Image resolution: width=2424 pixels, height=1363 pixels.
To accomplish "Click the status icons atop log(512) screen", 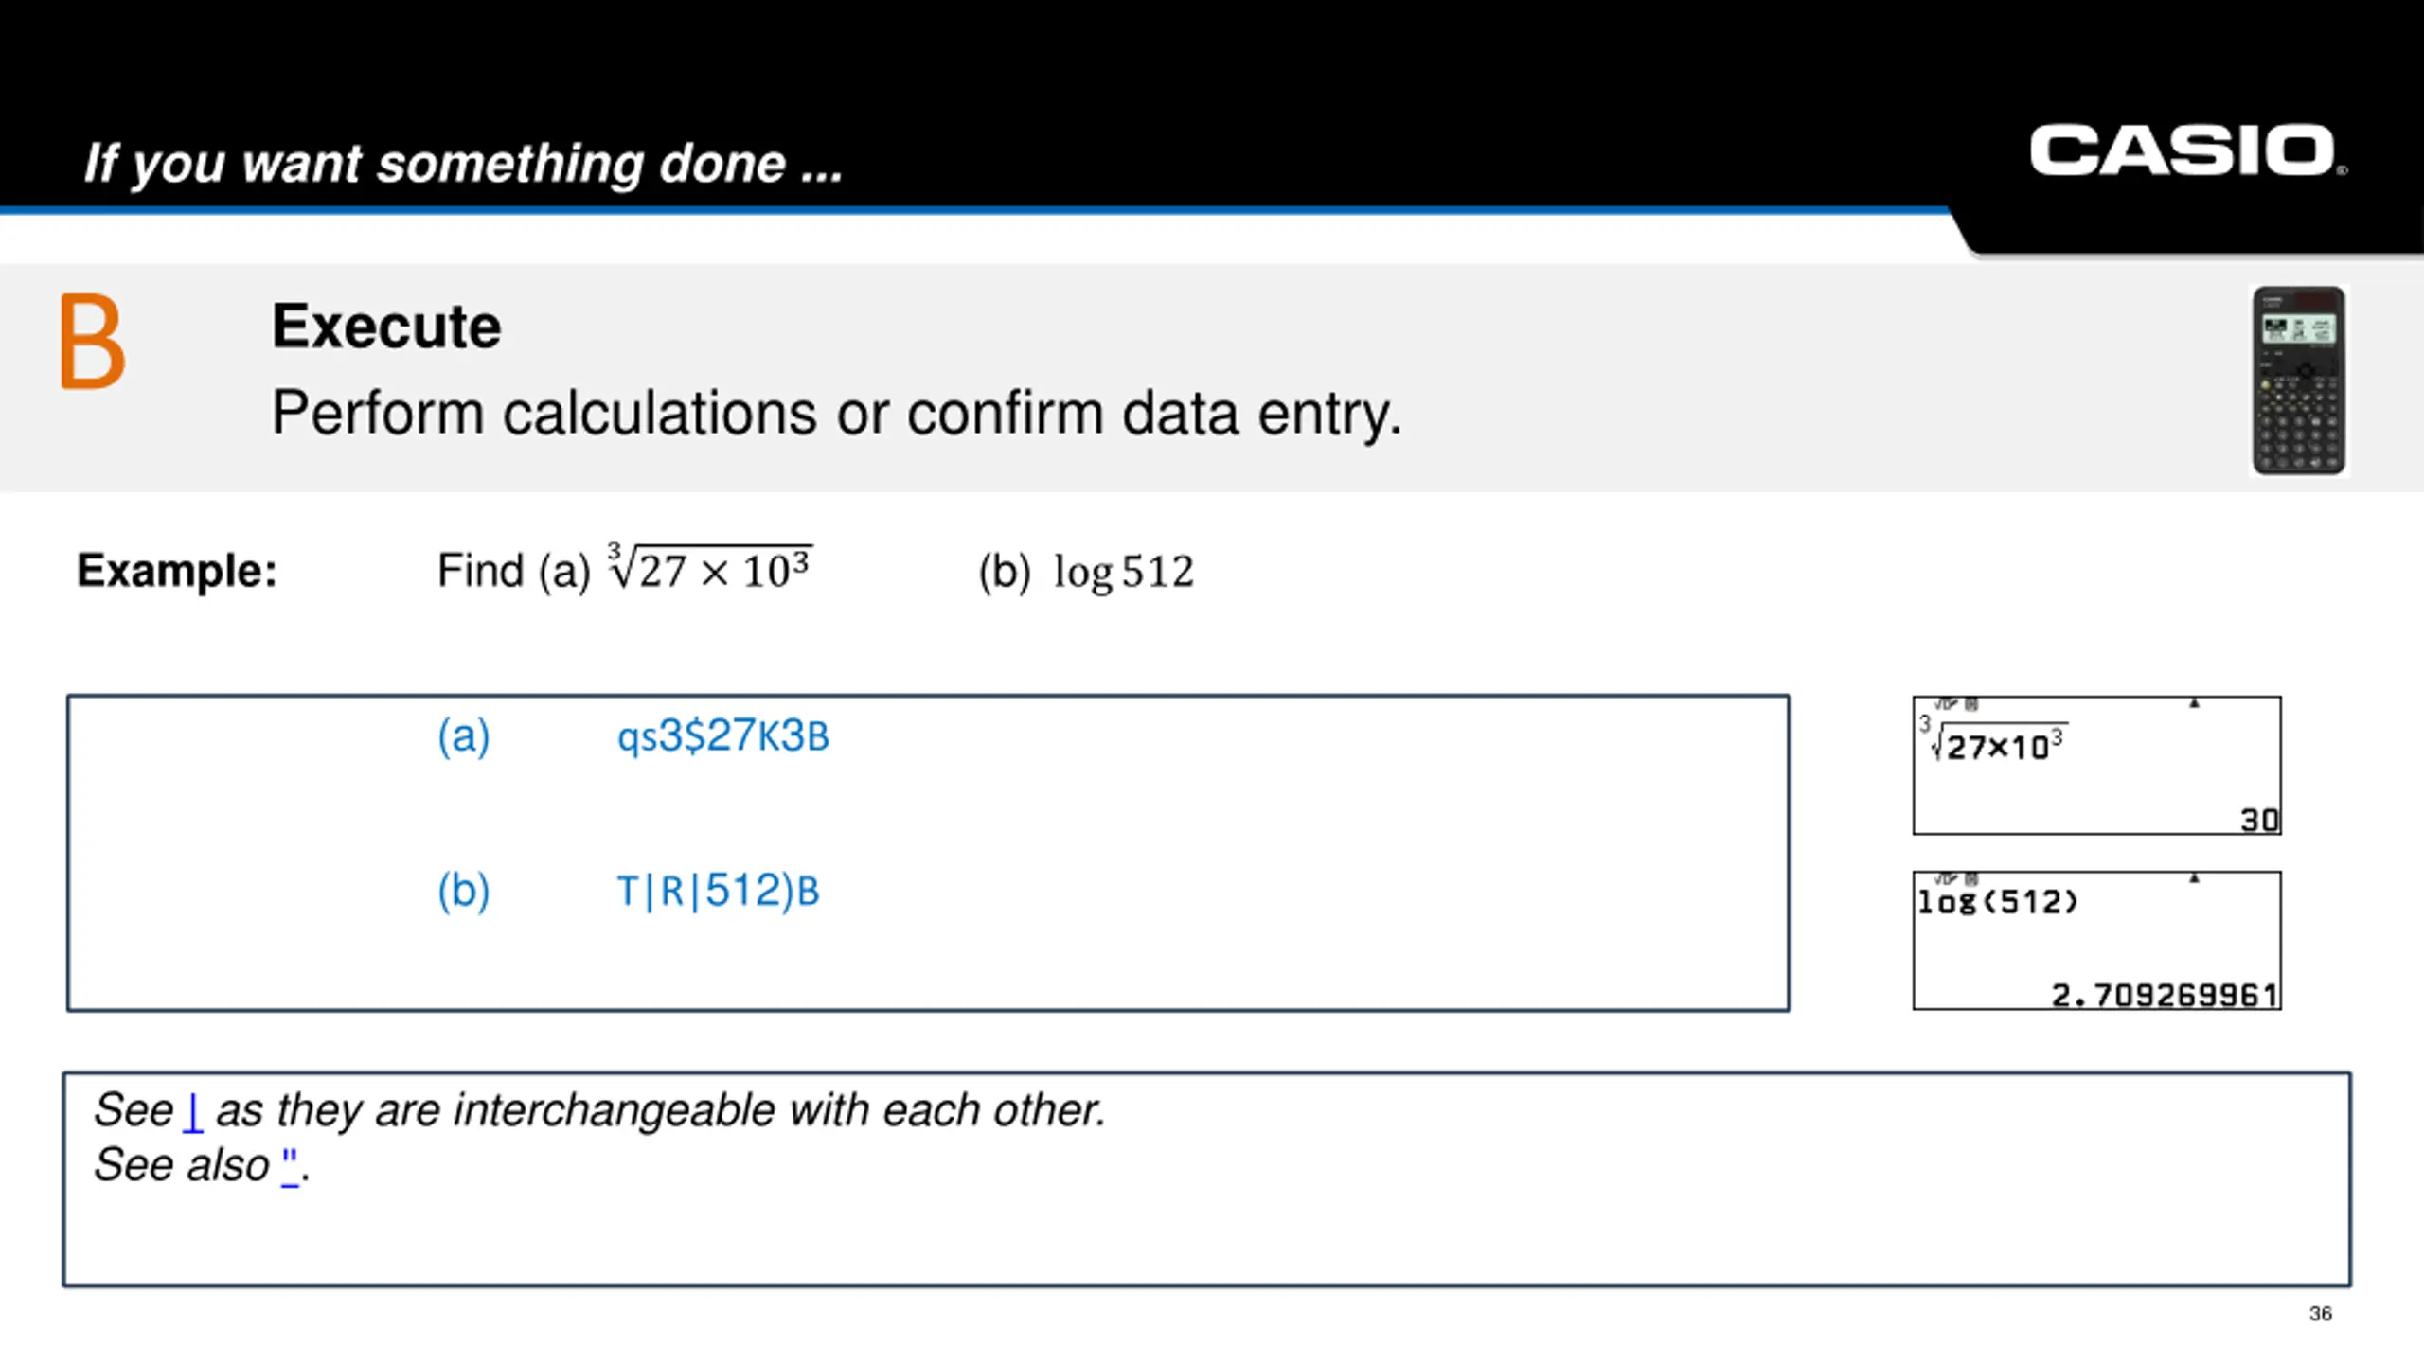I will [x=1956, y=878].
